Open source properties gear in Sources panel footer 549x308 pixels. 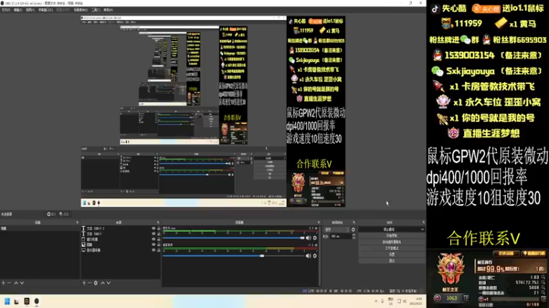(95, 283)
